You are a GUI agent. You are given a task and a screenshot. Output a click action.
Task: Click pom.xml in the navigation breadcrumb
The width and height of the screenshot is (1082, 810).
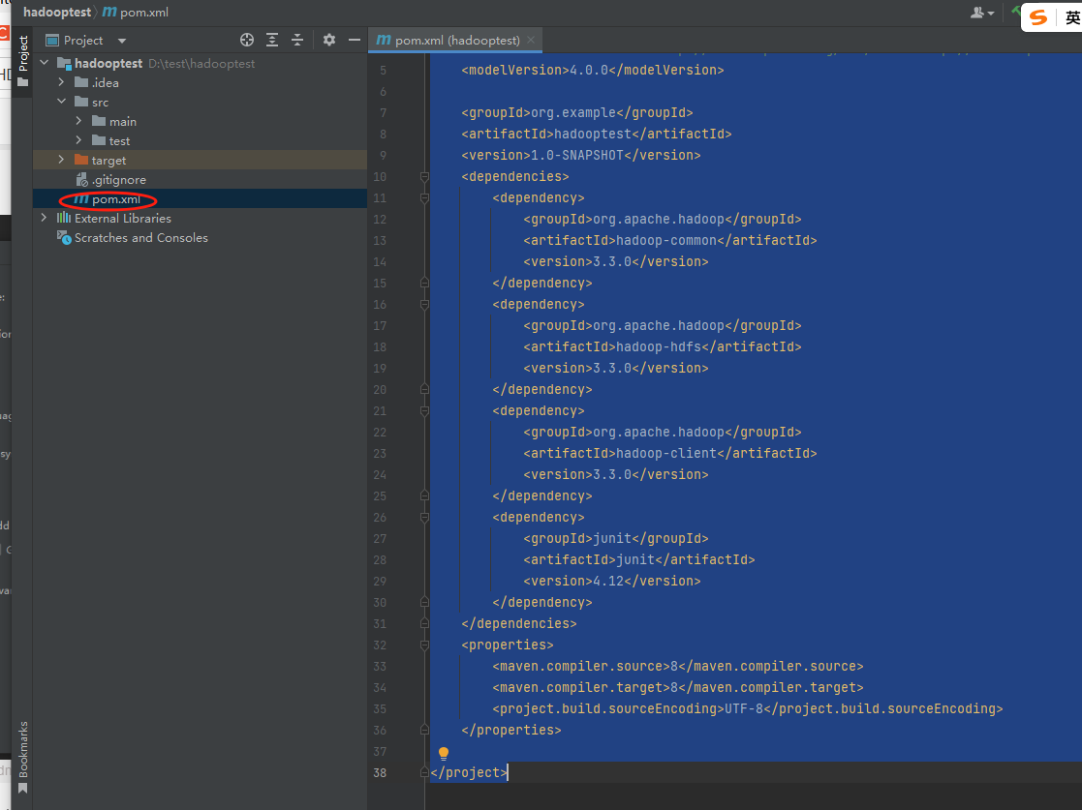136,13
